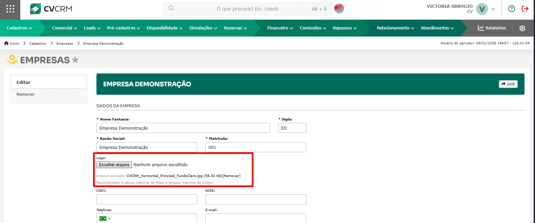Focus the 'O que procura?' search box

point(247,9)
